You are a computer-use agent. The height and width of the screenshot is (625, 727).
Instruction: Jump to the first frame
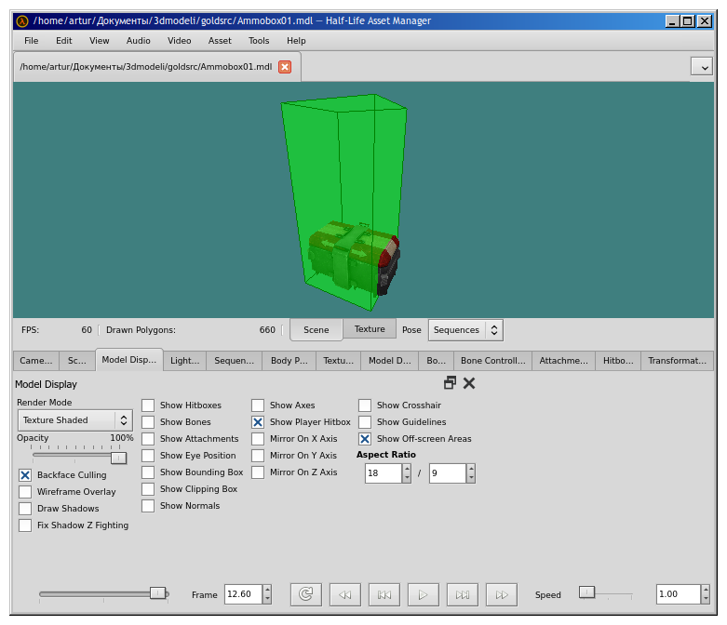coord(384,594)
